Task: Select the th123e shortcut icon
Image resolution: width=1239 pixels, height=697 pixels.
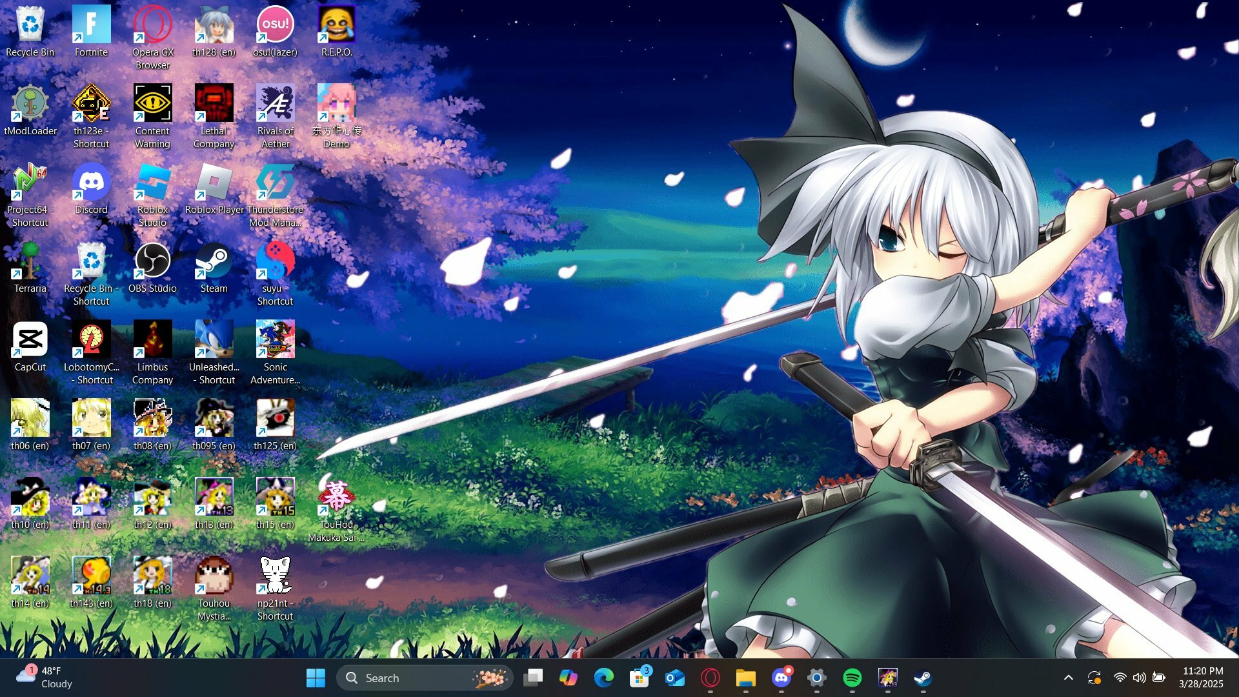Action: pos(91,116)
